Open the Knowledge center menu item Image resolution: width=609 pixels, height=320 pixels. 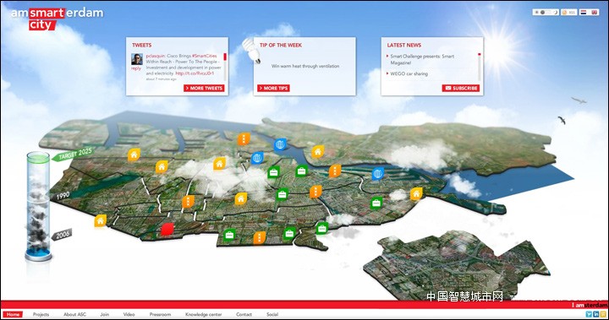204,314
